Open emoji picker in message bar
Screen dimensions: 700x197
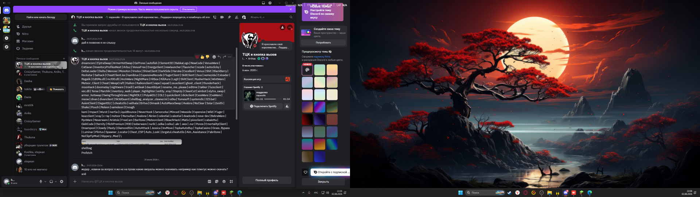[224, 181]
